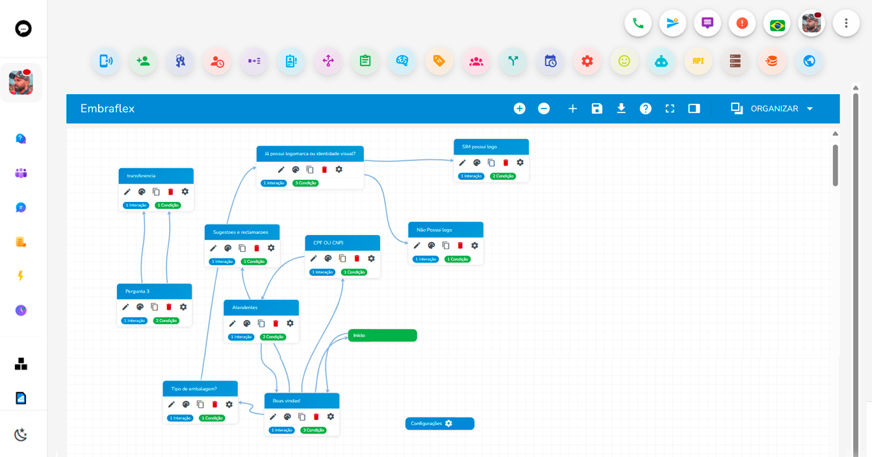Open the help question mark icon

tap(645, 108)
